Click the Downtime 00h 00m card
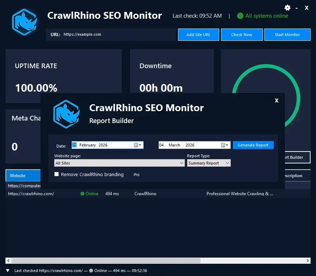Image resolution: width=316 pixels, height=276 pixels. (x=172, y=71)
